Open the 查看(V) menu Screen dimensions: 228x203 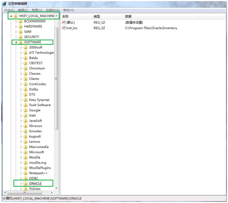coord(37,10)
